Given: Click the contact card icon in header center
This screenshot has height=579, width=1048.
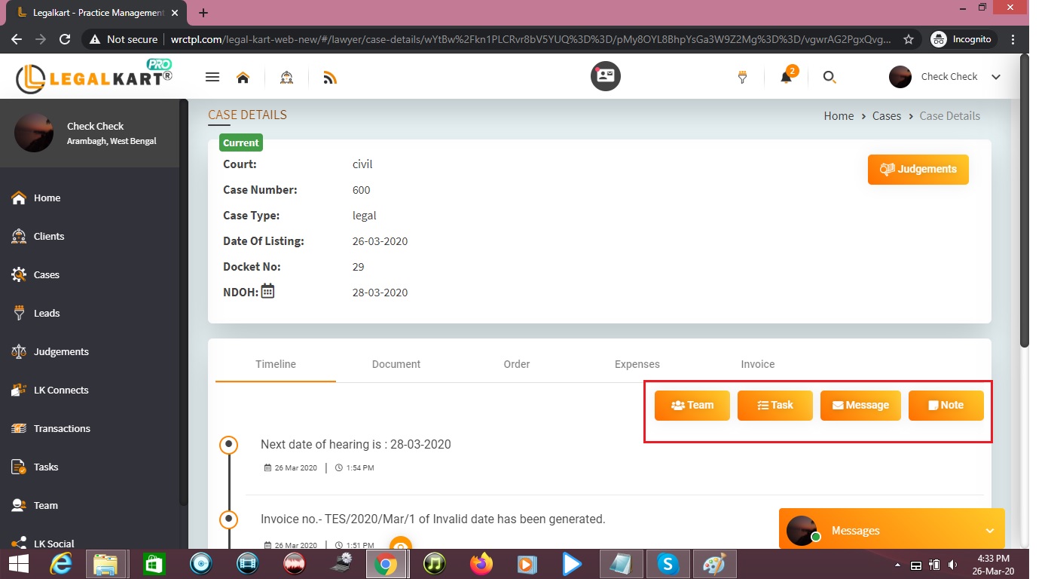Looking at the screenshot, I should (x=605, y=76).
